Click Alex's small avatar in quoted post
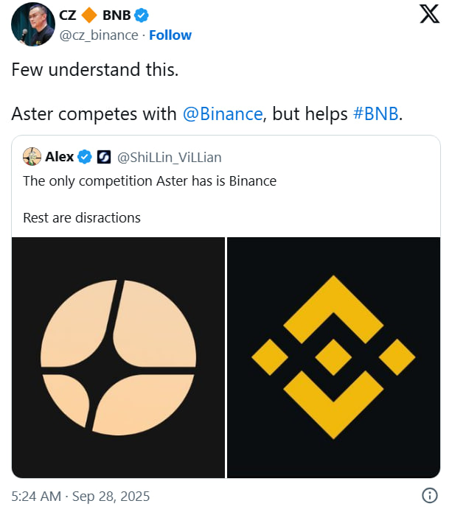The width and height of the screenshot is (452, 512). [32, 157]
